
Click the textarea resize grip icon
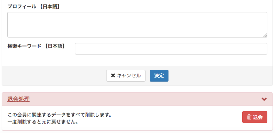(265, 35)
